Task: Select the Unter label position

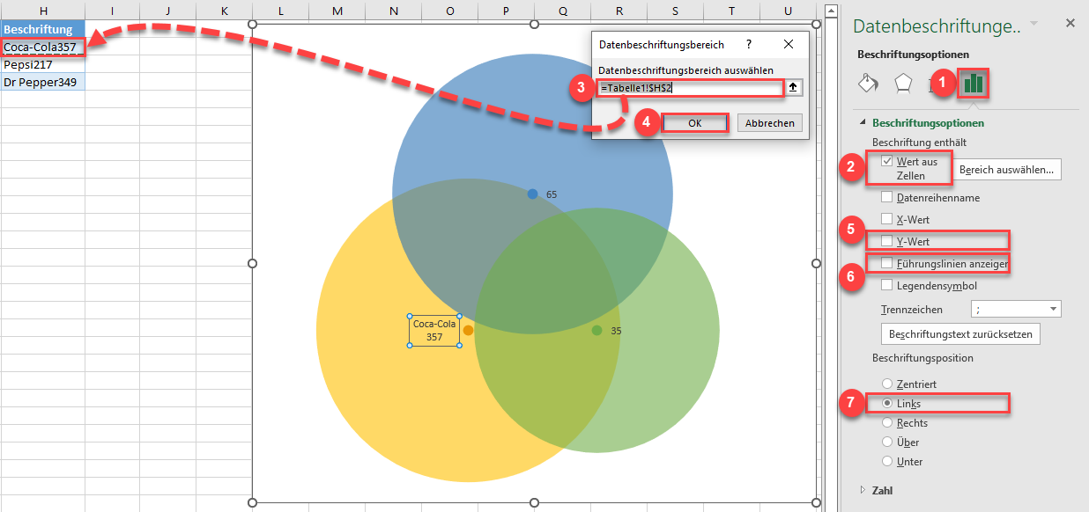Action: coord(887,462)
